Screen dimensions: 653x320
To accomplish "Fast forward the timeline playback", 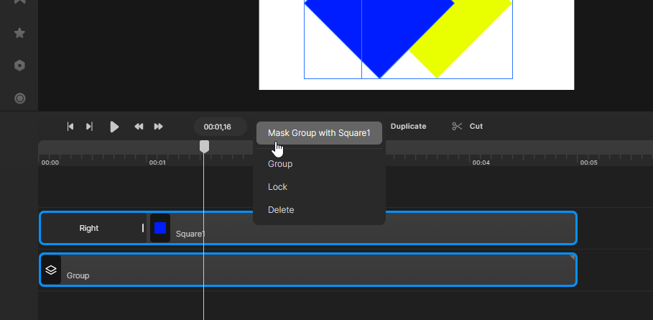I will tap(158, 127).
